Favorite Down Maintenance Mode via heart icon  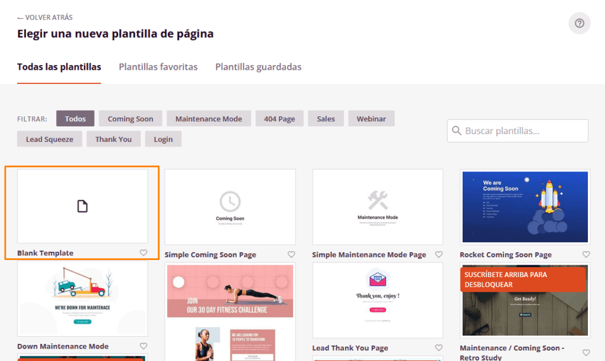tap(143, 346)
